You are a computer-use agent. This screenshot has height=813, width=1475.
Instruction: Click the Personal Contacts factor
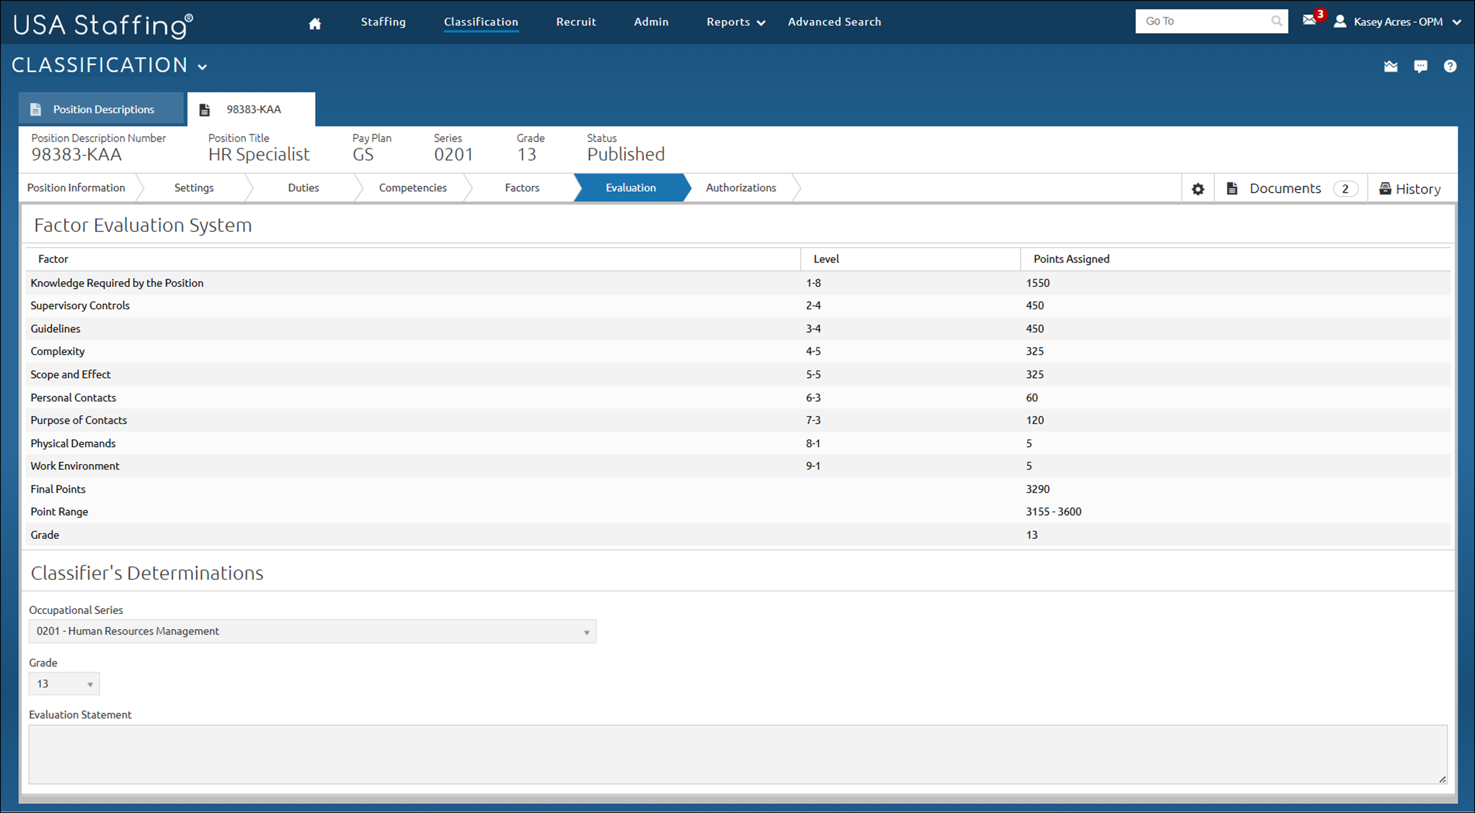click(73, 397)
